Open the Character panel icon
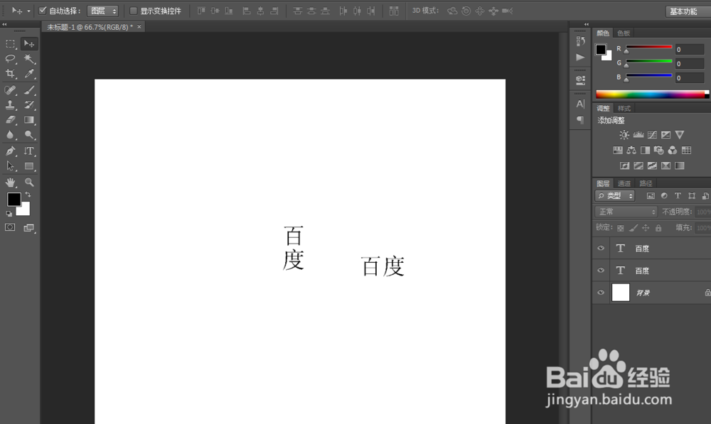 (x=580, y=104)
